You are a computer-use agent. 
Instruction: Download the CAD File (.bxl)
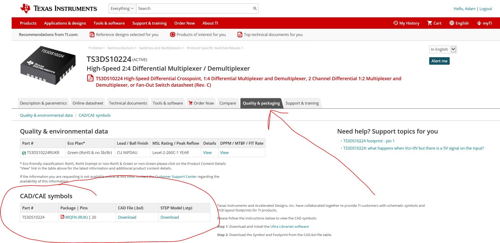[x=127, y=217]
